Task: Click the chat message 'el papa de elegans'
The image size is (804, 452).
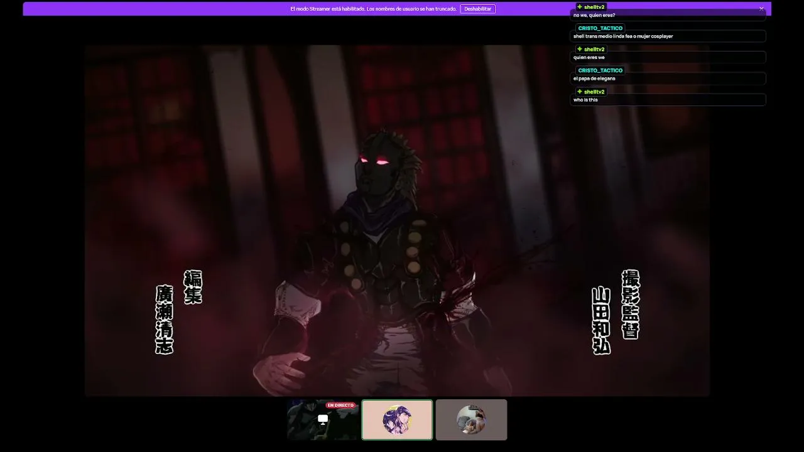Action: (594, 78)
